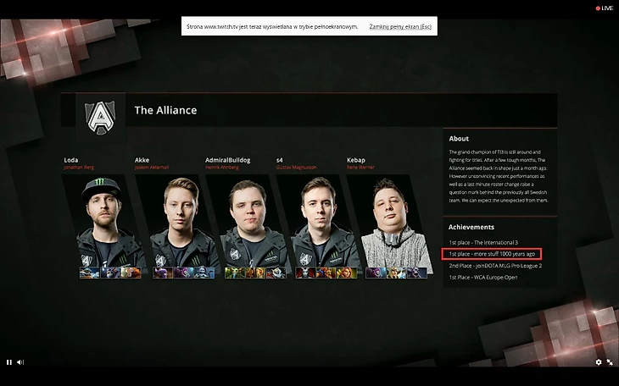Exit fullscreen using the arrows icon
Image resolution: width=619 pixels, height=386 pixels.
610,362
